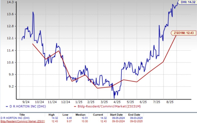Click the 2/25 x-axis label
This screenshot has width=197, height=123.
pyautogui.click(x=91, y=102)
